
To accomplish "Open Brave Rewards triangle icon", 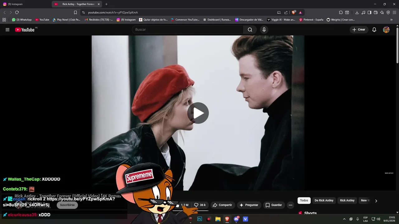I will coord(300,12).
